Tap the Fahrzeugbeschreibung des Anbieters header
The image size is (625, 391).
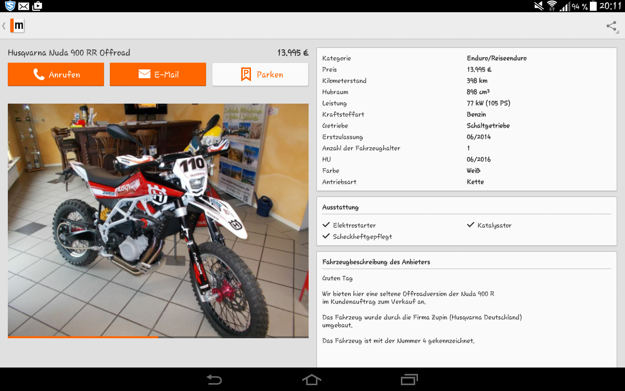point(376,262)
